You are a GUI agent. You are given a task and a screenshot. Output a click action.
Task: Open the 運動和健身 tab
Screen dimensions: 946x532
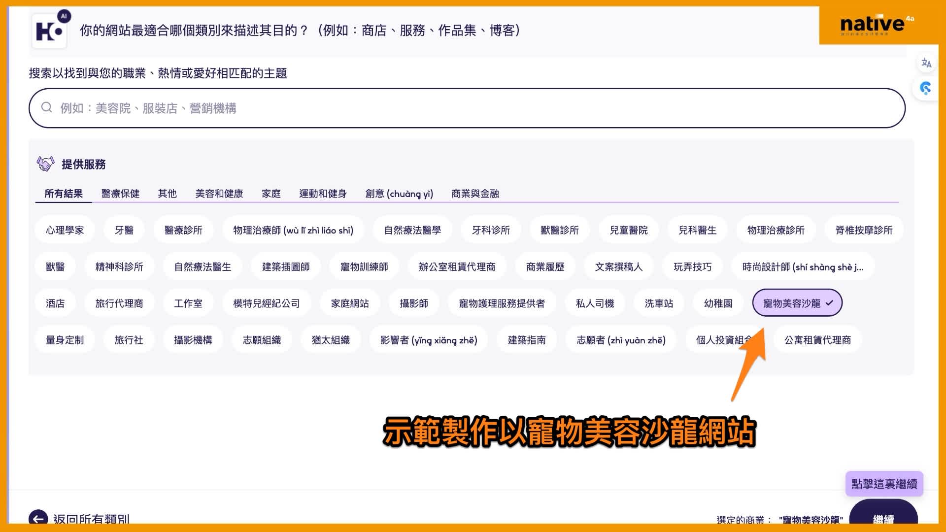(x=323, y=194)
